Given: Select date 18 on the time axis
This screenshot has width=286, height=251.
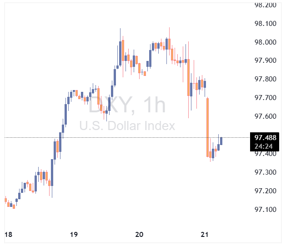Looking at the screenshot, I should (8, 235).
